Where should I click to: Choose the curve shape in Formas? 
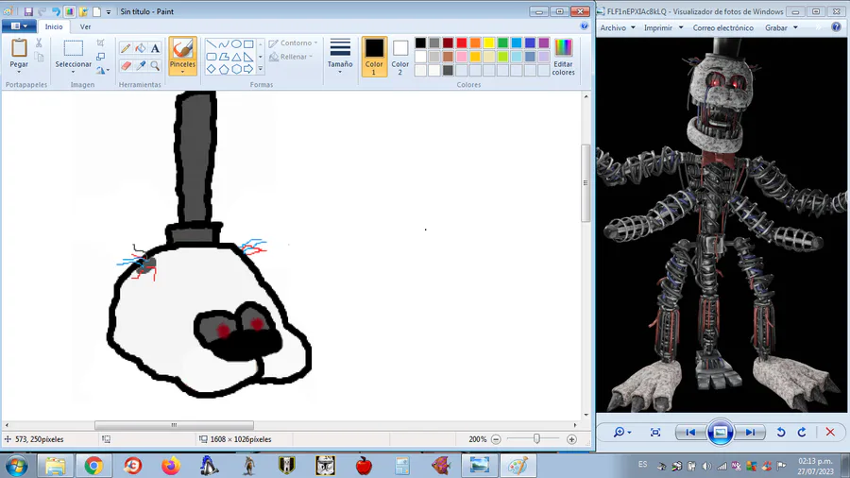click(224, 43)
